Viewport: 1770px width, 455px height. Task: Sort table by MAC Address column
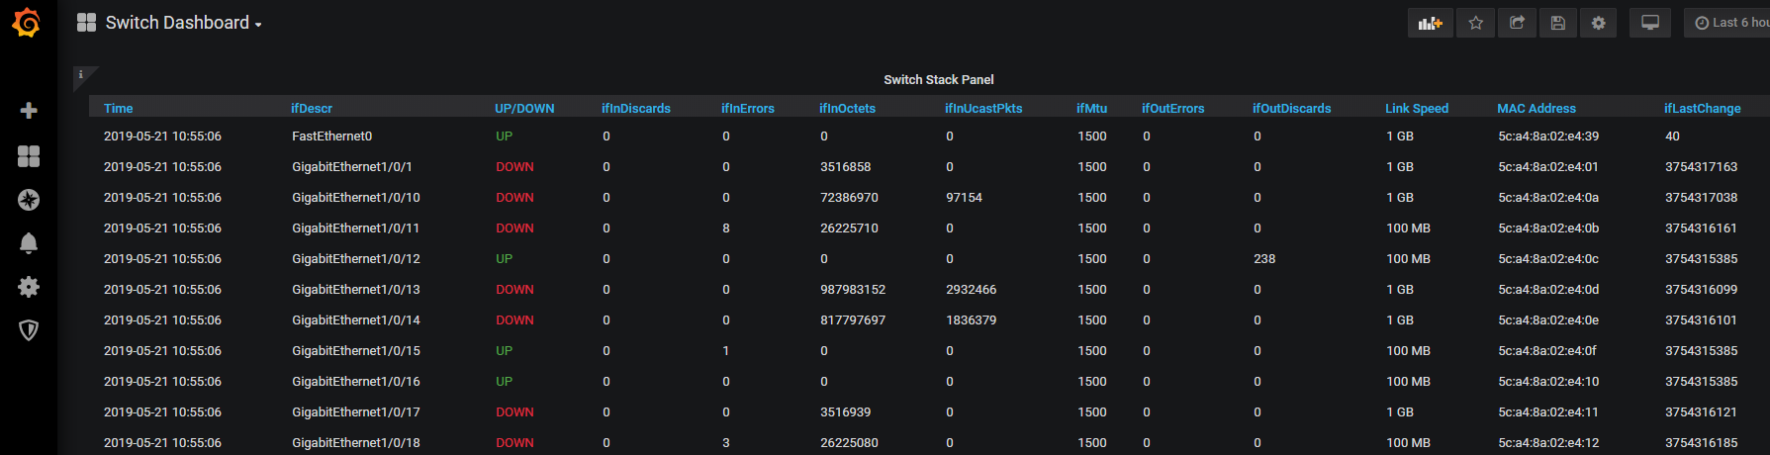click(1537, 109)
